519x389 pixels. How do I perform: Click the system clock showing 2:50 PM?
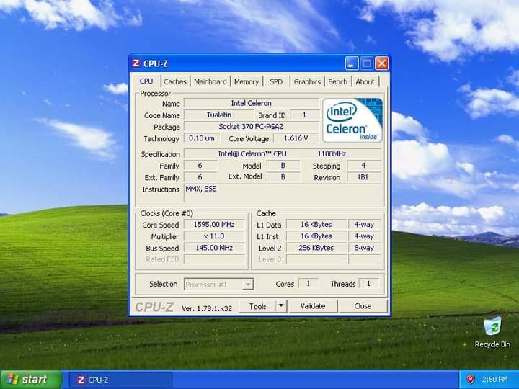[495, 380]
